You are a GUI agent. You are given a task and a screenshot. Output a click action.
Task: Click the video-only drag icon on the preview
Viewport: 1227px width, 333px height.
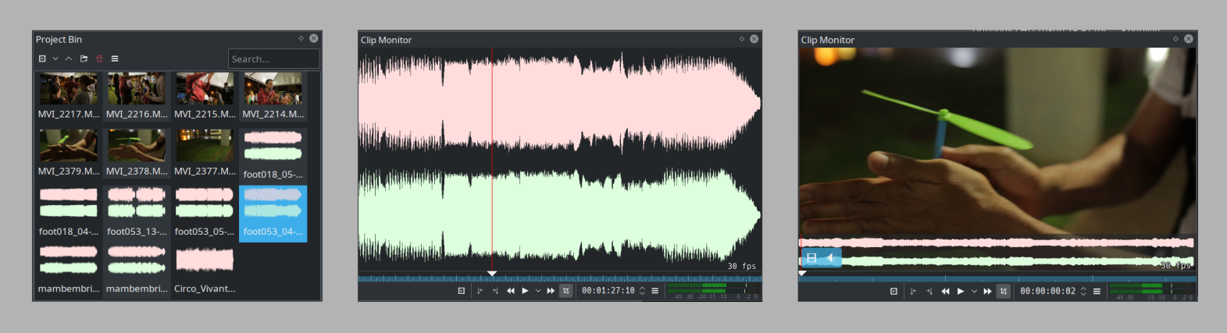pos(811,257)
